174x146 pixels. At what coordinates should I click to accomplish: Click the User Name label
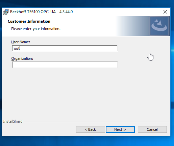[21, 42]
